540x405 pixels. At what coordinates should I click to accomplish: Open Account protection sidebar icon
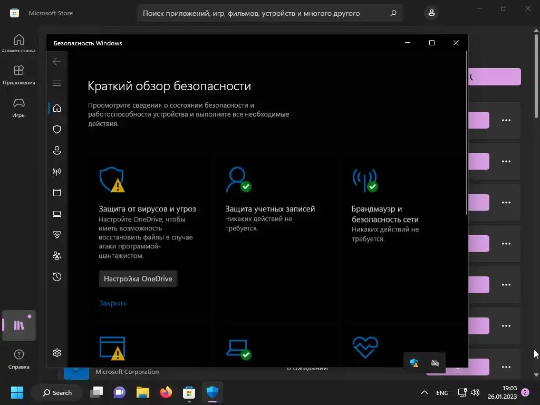coord(57,150)
